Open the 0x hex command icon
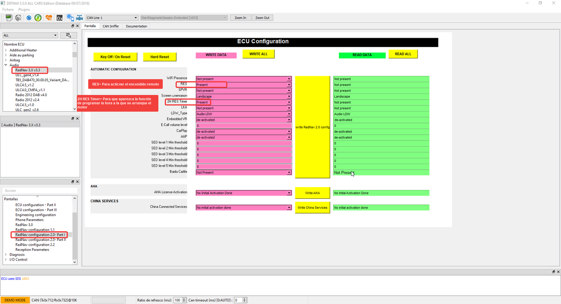The image size is (561, 304). [59, 18]
